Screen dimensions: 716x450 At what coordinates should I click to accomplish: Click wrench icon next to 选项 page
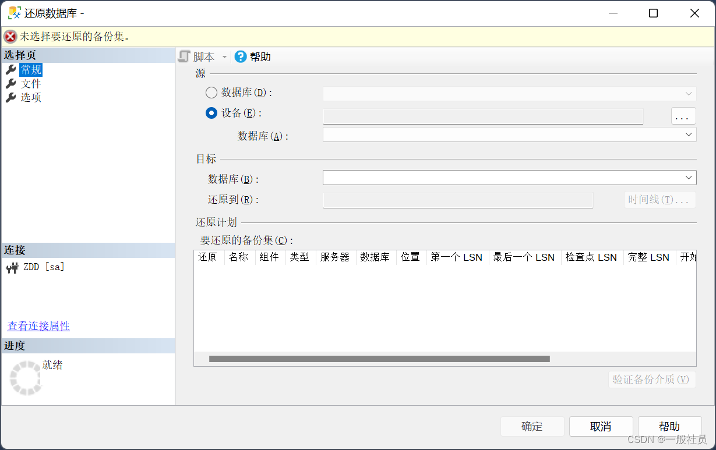pos(11,97)
